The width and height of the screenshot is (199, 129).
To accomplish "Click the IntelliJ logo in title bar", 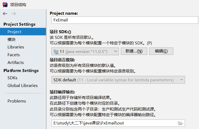I will pos(5,5).
